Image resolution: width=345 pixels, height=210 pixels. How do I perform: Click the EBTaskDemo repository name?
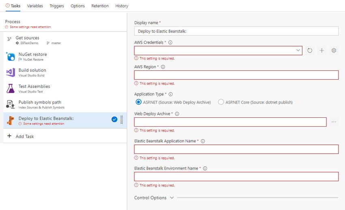pos(29,43)
